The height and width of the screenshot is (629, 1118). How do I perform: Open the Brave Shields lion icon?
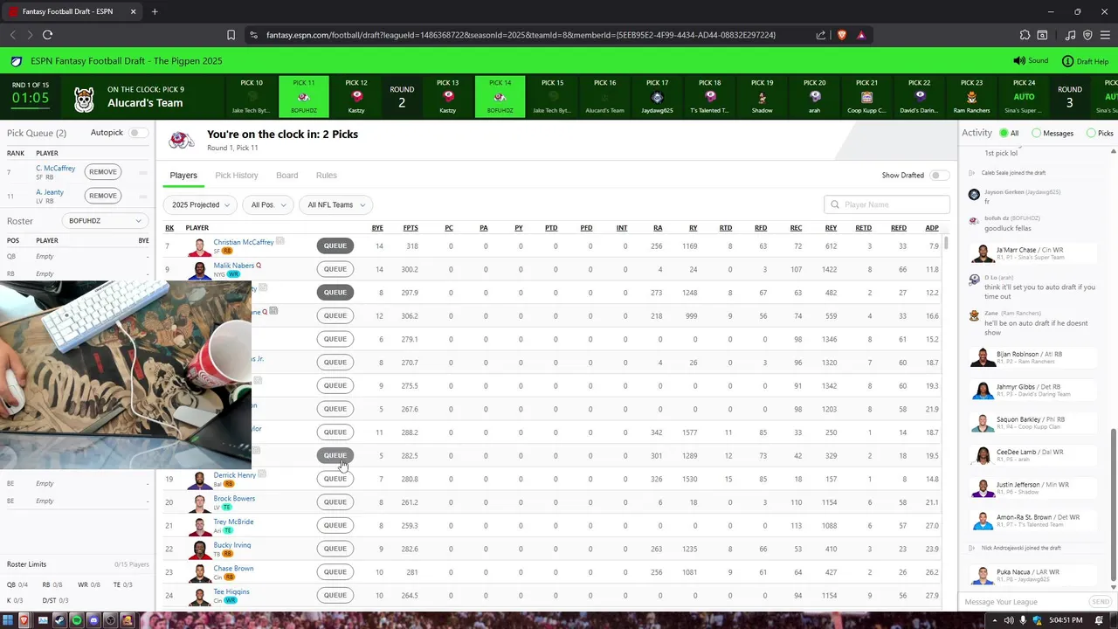click(x=841, y=35)
